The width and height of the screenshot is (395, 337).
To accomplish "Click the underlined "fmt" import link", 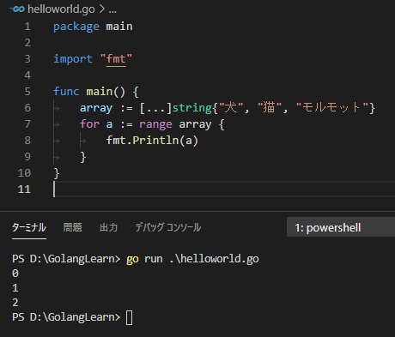I will coord(116,59).
